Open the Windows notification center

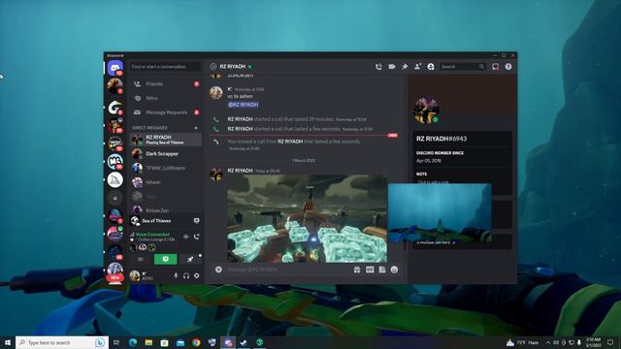pyautogui.click(x=610, y=342)
